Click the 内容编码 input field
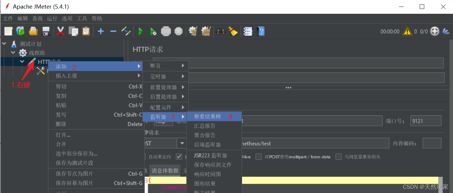 tap(432, 143)
